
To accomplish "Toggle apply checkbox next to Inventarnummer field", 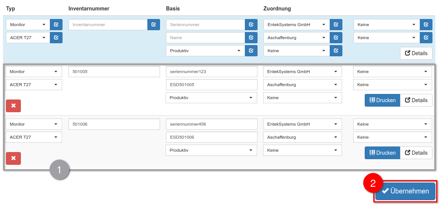I will tap(154, 25).
